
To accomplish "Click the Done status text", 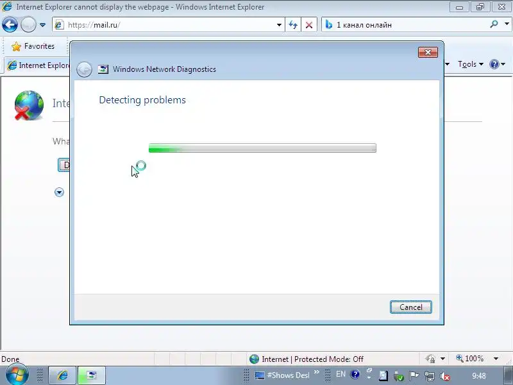I will tap(10, 359).
